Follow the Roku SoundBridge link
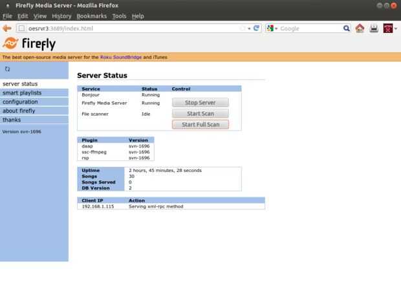Viewport: 401px width, 282px height. [x=121, y=58]
